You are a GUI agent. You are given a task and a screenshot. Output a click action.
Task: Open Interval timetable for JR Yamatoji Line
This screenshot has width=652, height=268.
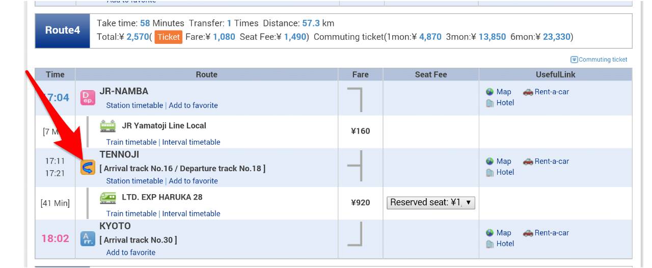tap(191, 142)
